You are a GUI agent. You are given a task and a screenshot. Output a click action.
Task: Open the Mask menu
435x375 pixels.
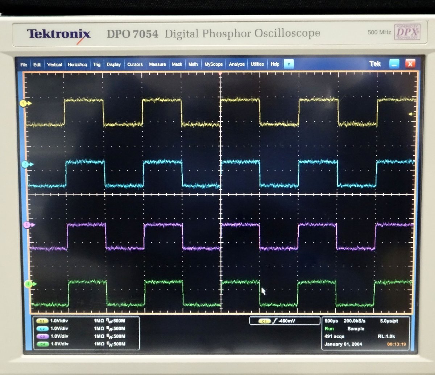[177, 64]
